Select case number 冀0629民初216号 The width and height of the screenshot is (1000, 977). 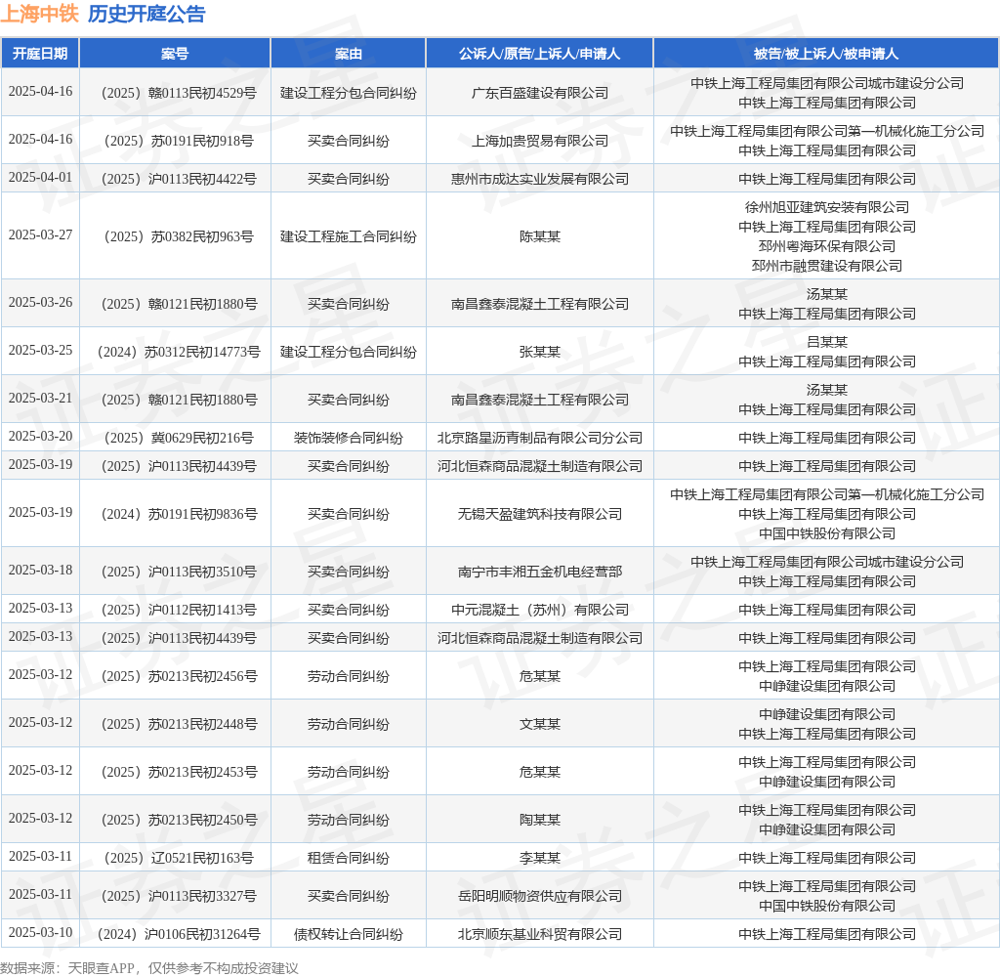(x=180, y=439)
